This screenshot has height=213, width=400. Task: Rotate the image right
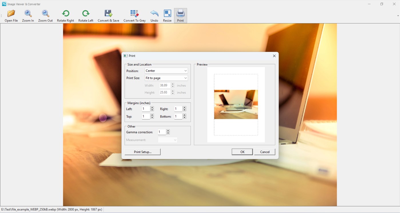click(x=65, y=15)
